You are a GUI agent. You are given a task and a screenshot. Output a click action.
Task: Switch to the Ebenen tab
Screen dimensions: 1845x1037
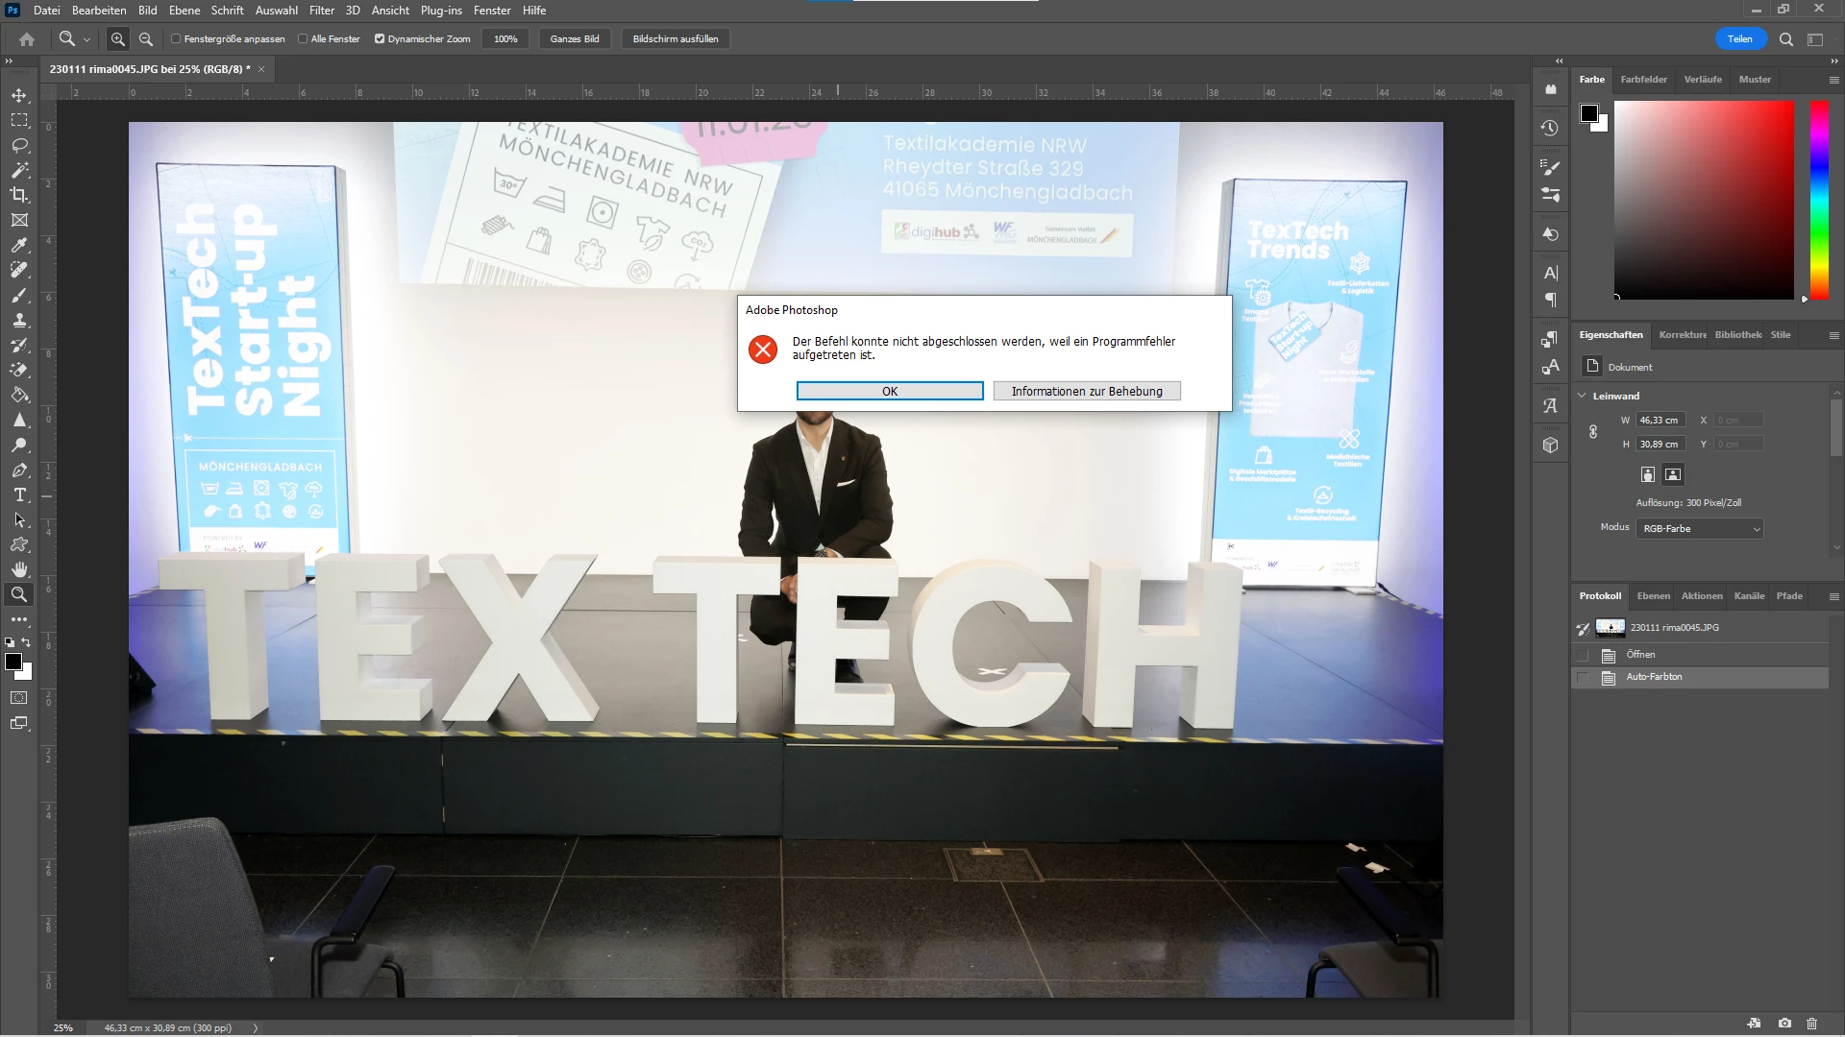point(1653,596)
